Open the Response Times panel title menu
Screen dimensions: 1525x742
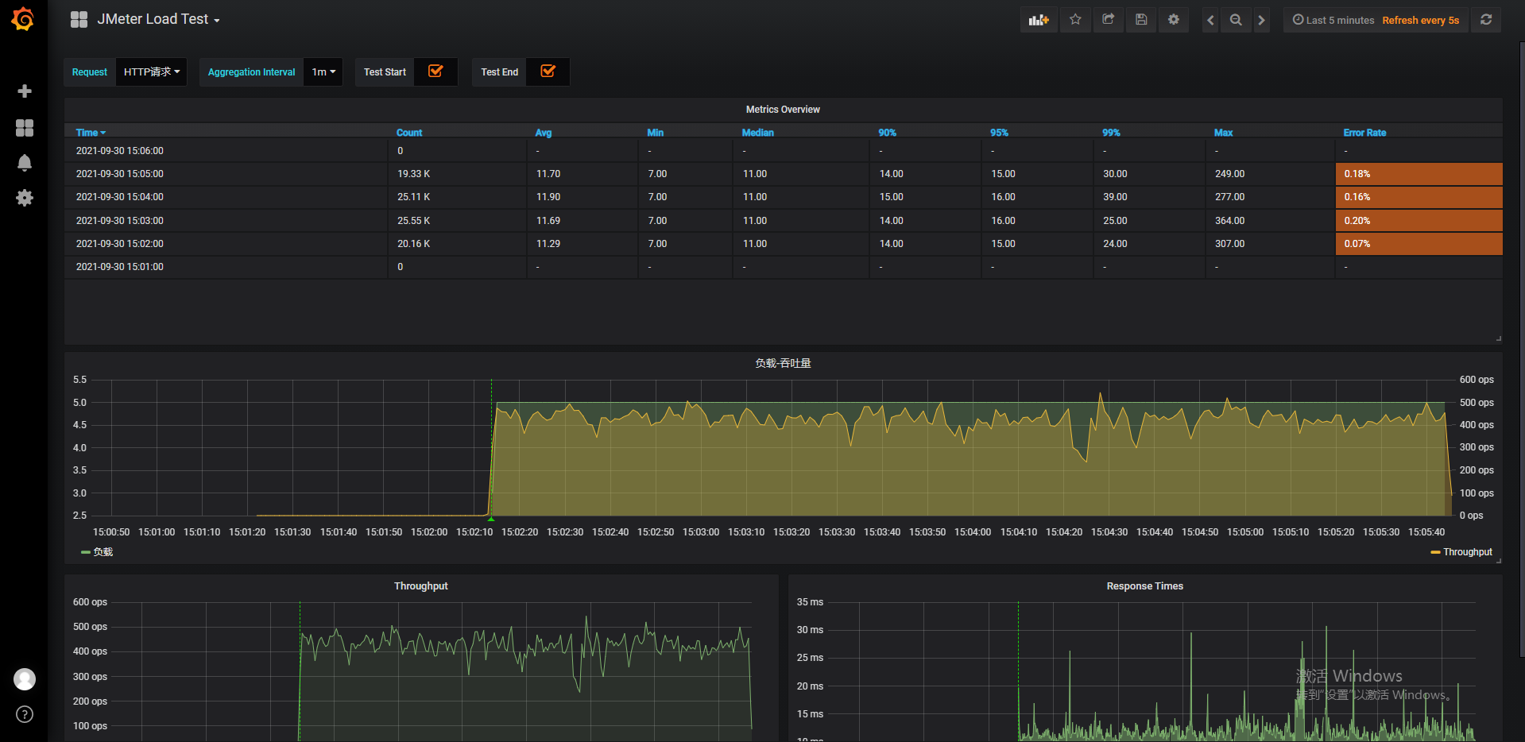1144,586
